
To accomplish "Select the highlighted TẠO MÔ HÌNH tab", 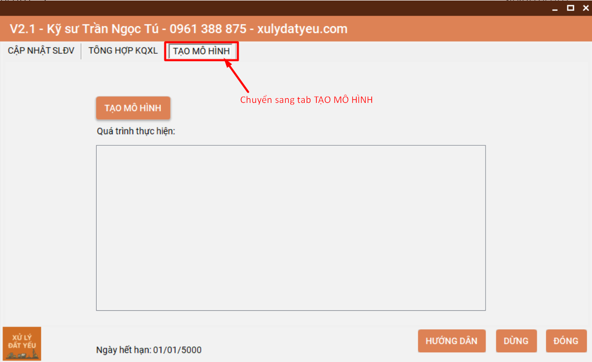I will (201, 51).
